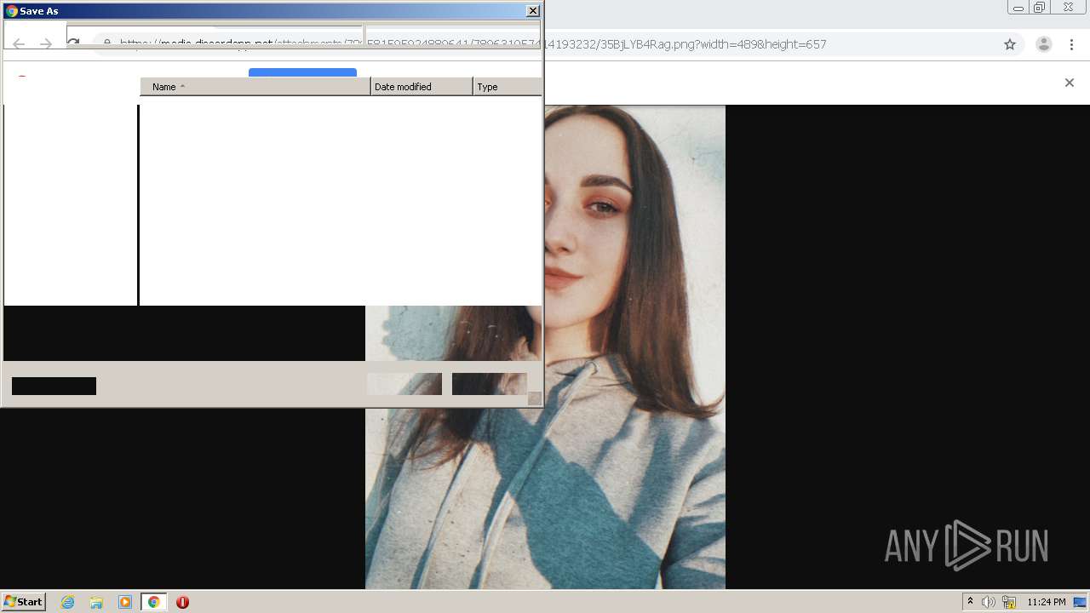Sort by the Type column header

pyautogui.click(x=507, y=87)
